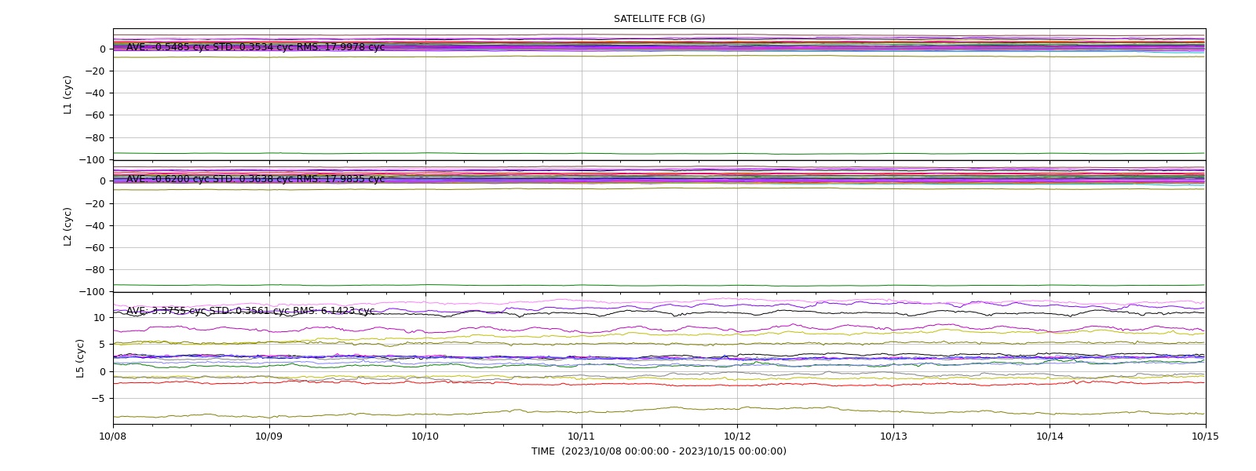
Task: Click the 10/14 tick label on time axis
Action: 1050,436
